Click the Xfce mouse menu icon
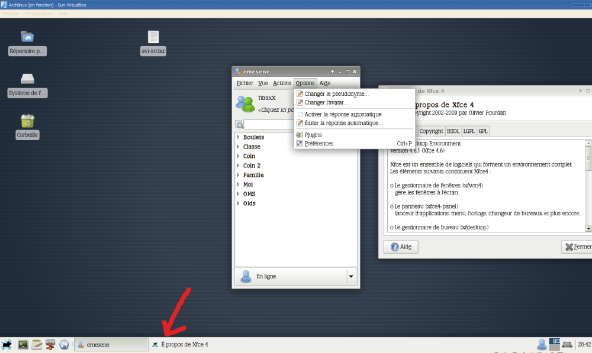Viewport: 592px width, 353px height. pyautogui.click(x=7, y=344)
